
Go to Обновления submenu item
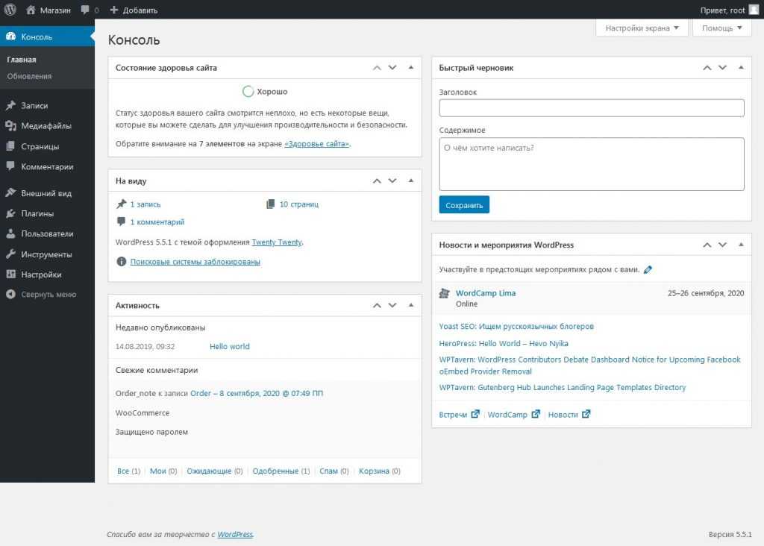(x=29, y=76)
